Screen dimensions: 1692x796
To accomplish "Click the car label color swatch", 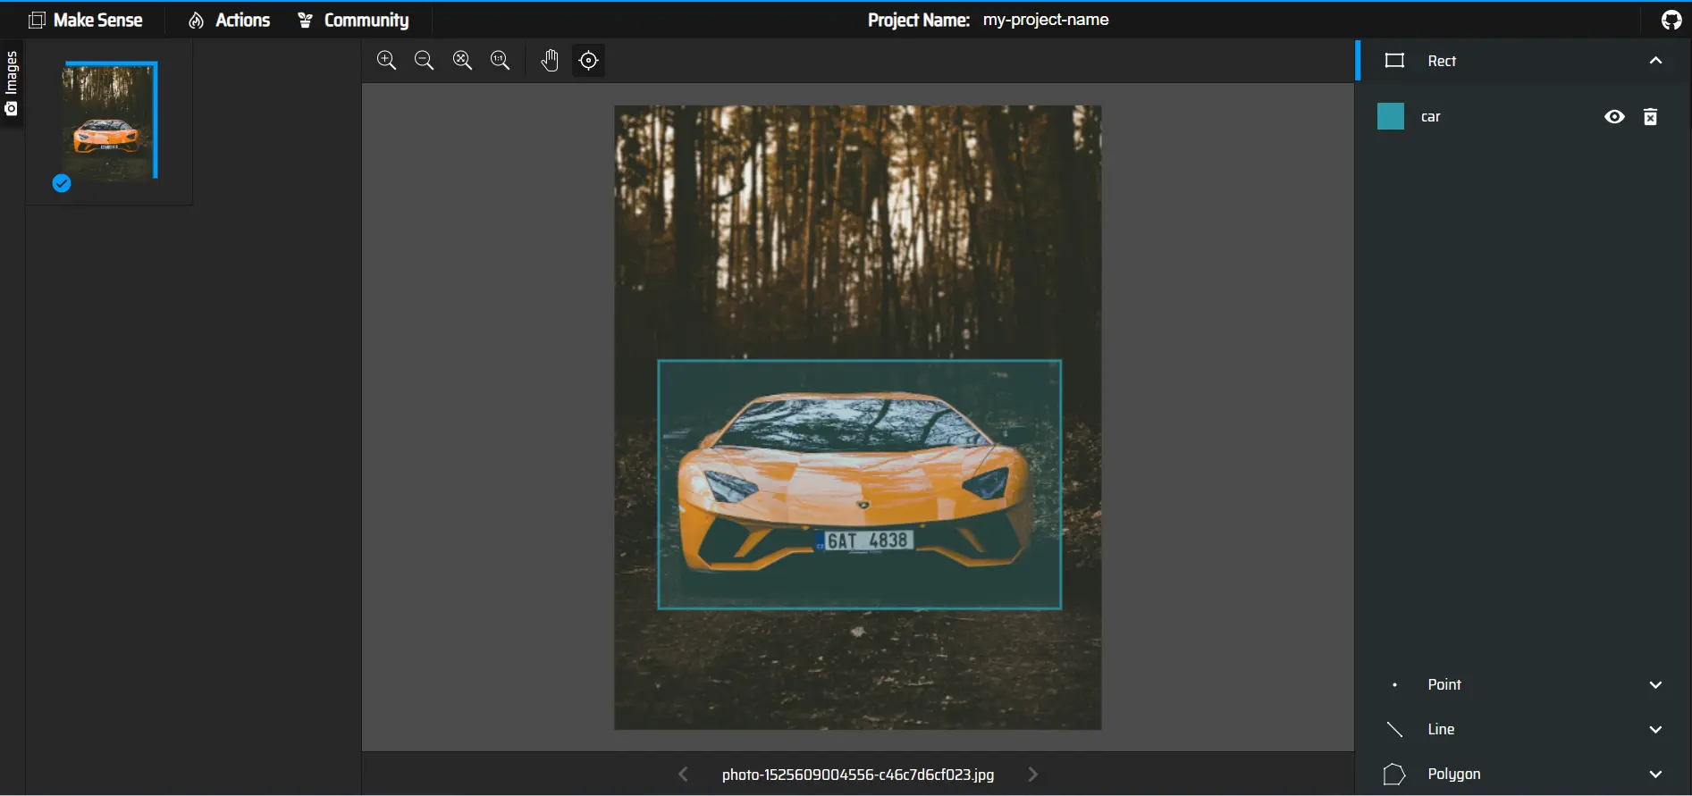I will tap(1390, 117).
